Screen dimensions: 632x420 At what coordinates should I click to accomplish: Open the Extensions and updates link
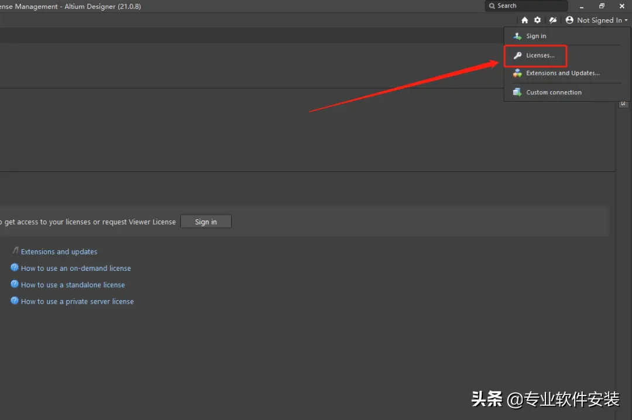point(59,252)
